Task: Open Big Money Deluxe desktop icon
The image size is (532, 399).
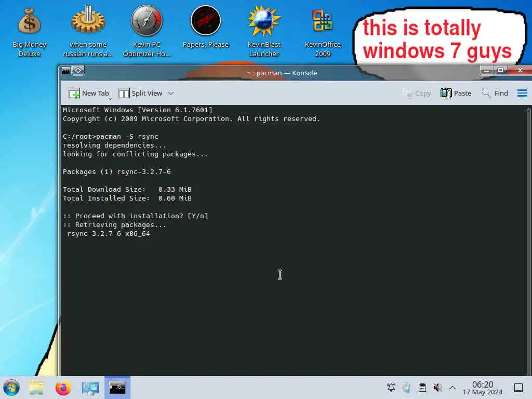Action: coord(30,32)
